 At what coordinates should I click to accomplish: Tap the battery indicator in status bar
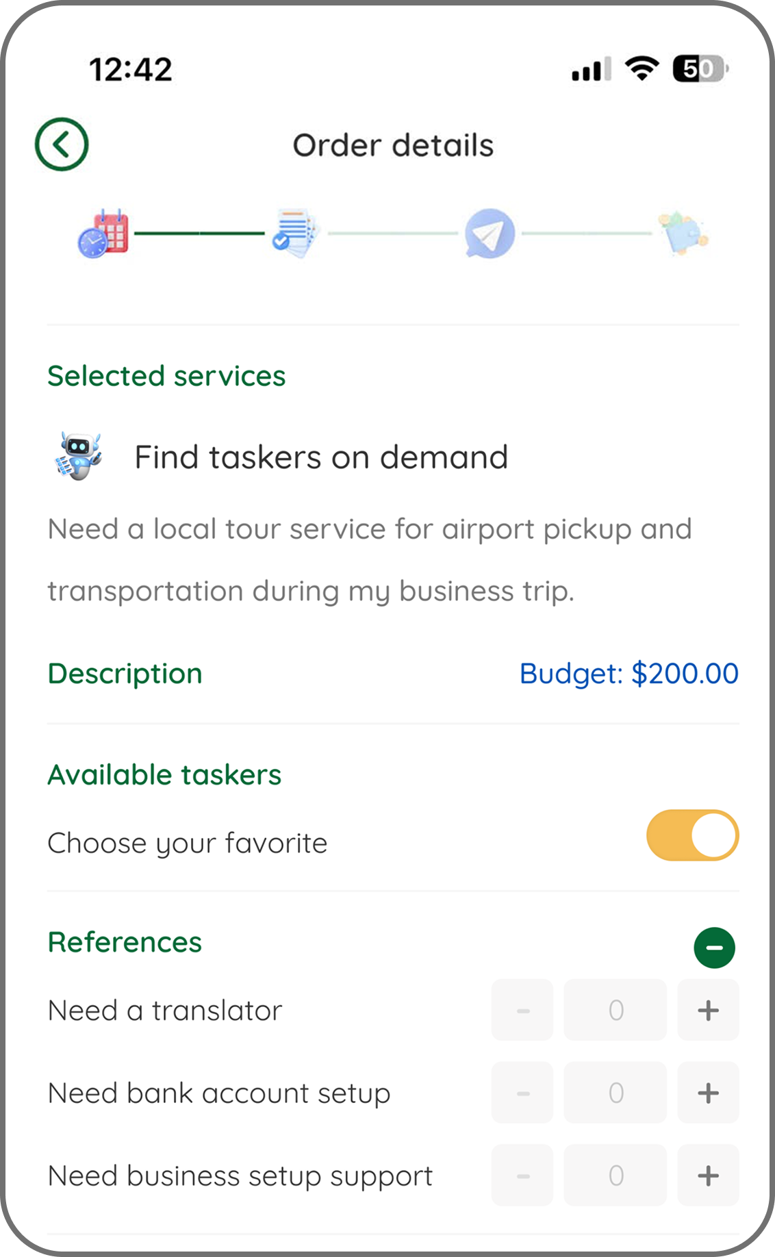click(700, 68)
